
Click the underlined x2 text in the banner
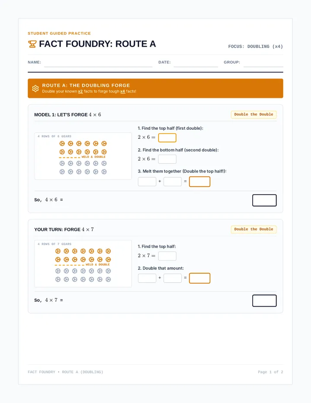(80, 91)
